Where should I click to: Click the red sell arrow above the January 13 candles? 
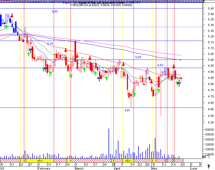click(x=12, y=16)
